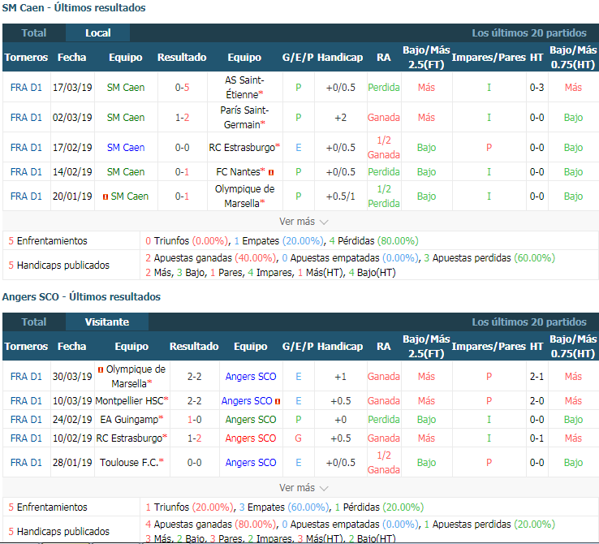599x544 pixels.
Task: Click the SM Caen - Últimos resultados heading
Action: (74, 7)
